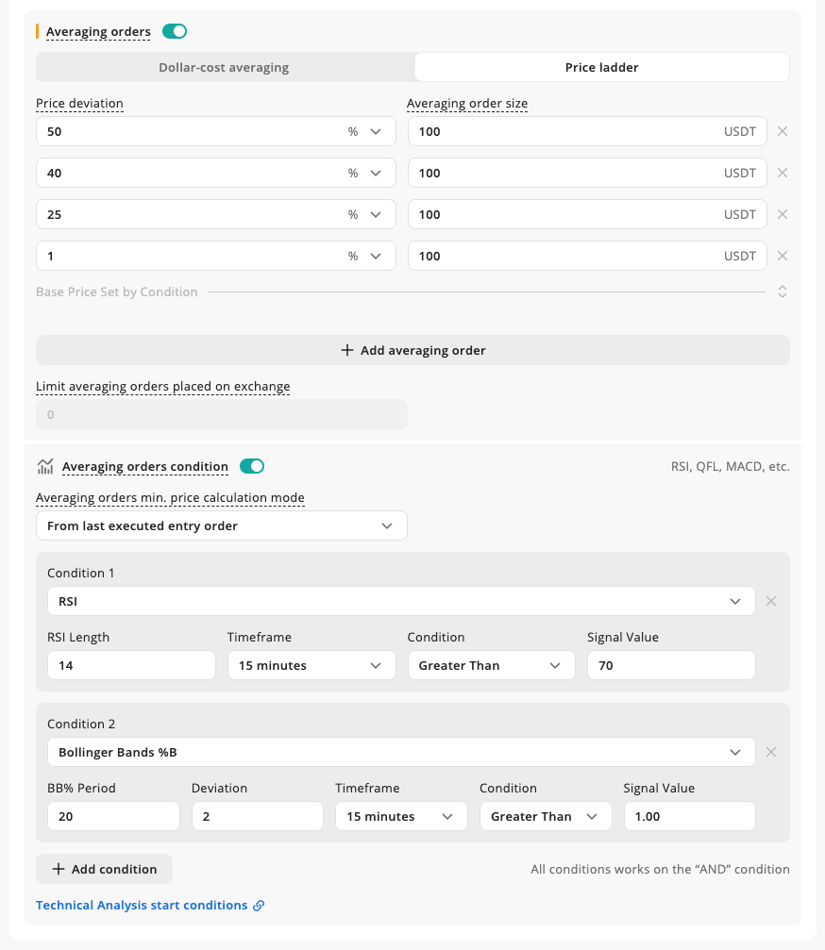Screen dimensions: 825x950
Task: Click the Add condition button
Action: pos(104,869)
